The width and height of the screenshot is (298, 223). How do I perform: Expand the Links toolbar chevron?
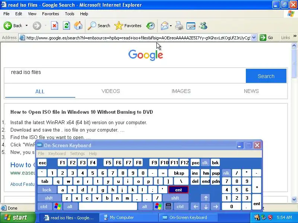pos(295,36)
